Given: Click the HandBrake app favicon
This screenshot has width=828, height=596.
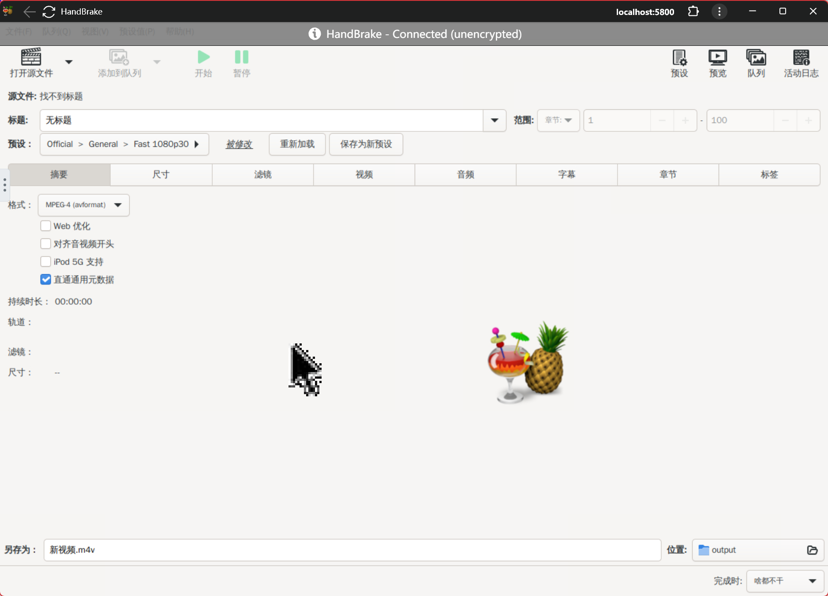Looking at the screenshot, I should tap(8, 11).
